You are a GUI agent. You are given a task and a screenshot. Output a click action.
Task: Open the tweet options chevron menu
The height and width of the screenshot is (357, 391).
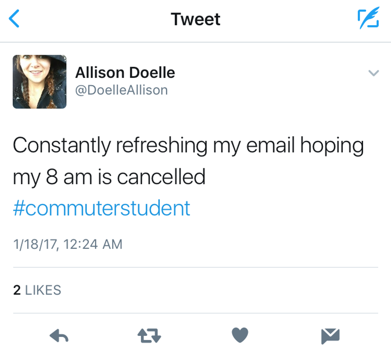click(373, 73)
